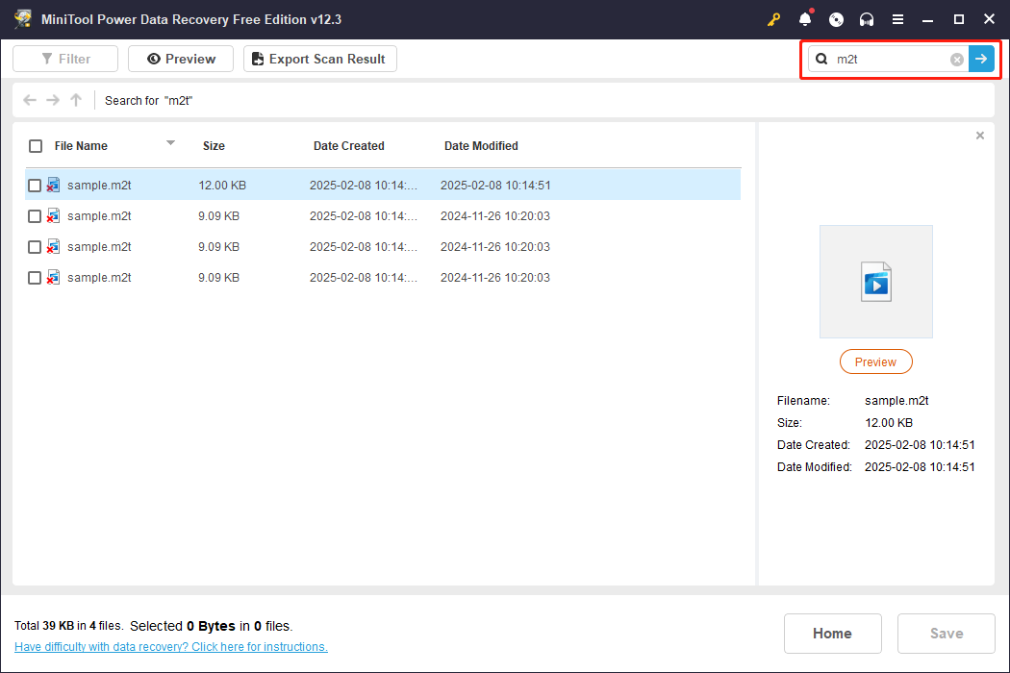Sort by the Size column header

point(214,146)
